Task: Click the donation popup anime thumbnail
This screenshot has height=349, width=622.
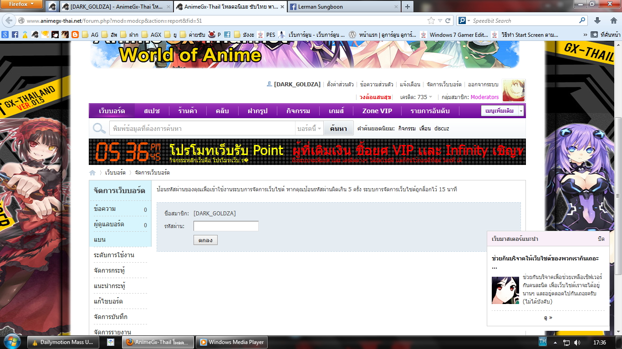Action: pyautogui.click(x=505, y=290)
